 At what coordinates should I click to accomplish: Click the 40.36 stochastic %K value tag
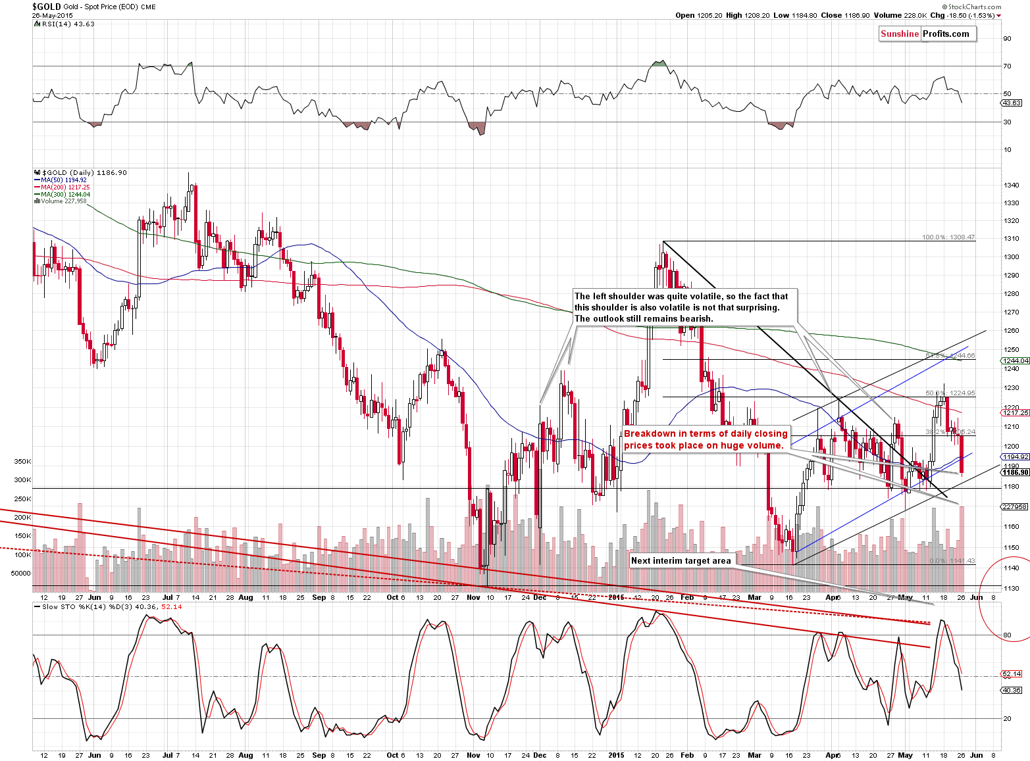pos(1012,690)
